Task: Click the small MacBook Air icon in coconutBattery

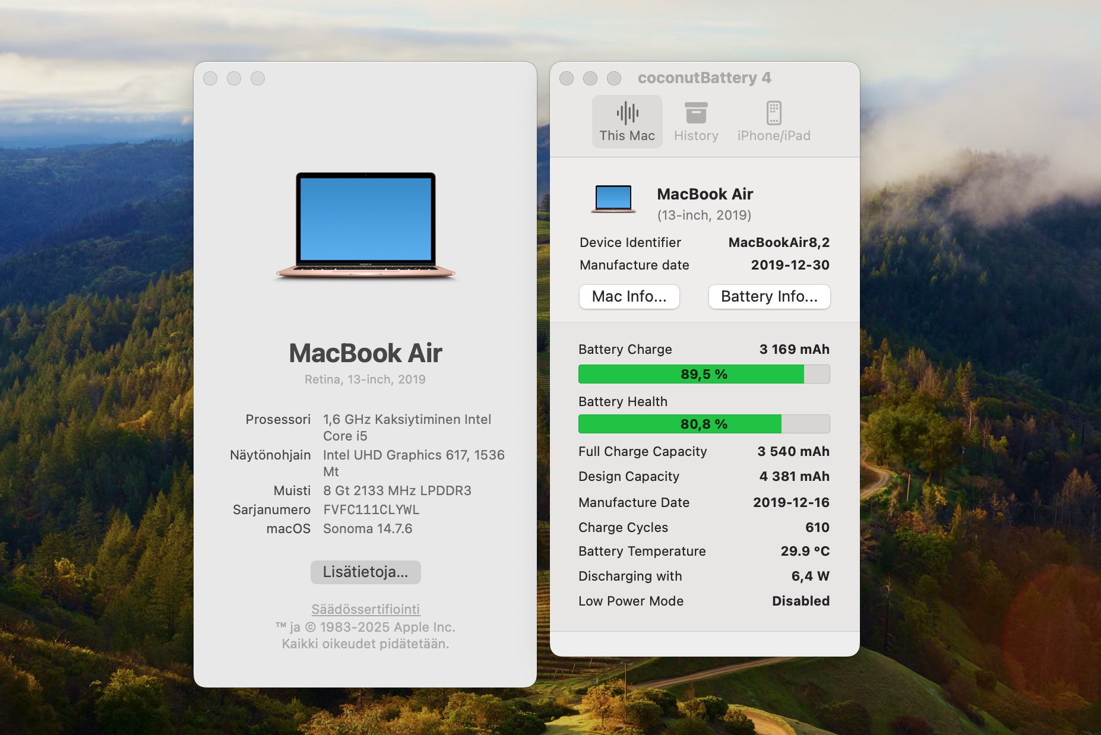Action: tap(613, 199)
